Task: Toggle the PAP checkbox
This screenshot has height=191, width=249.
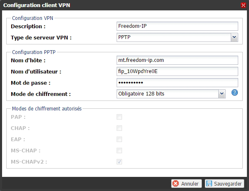Action: pyautogui.click(x=120, y=117)
